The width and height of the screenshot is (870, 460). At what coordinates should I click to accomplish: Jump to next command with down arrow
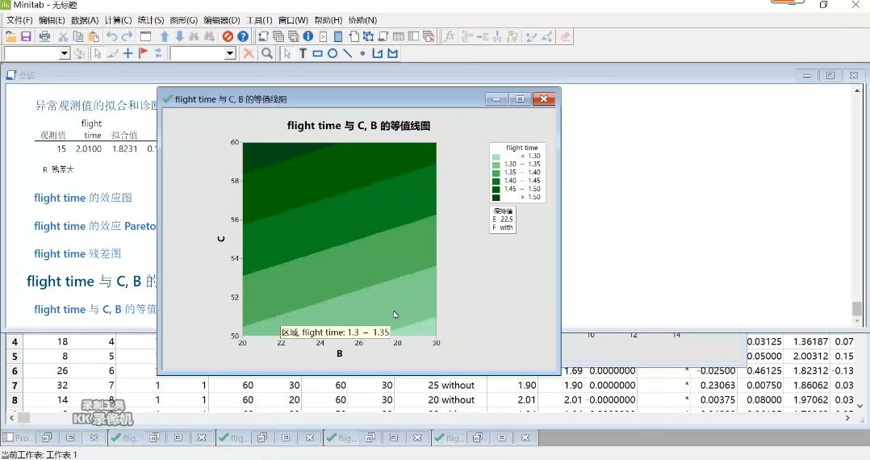[x=179, y=36]
